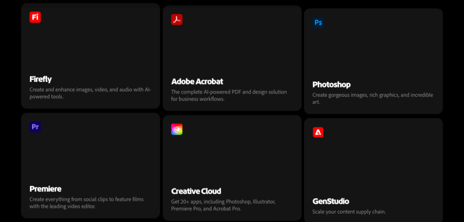Open the Adobe Acrobat heading
The image size is (464, 222).
[197, 82]
